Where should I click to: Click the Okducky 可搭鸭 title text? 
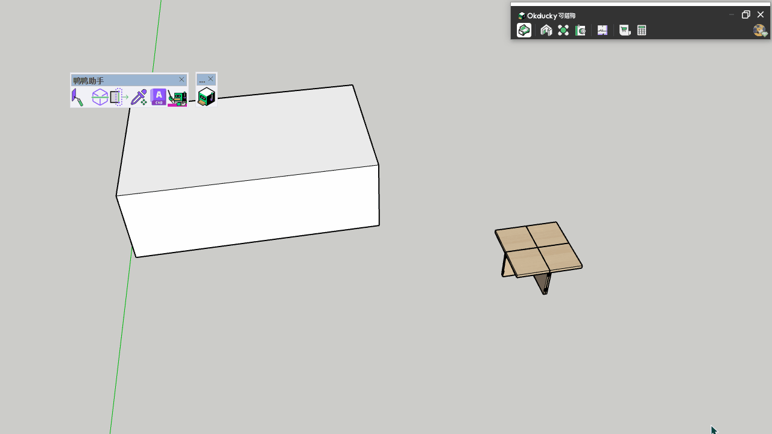point(551,16)
